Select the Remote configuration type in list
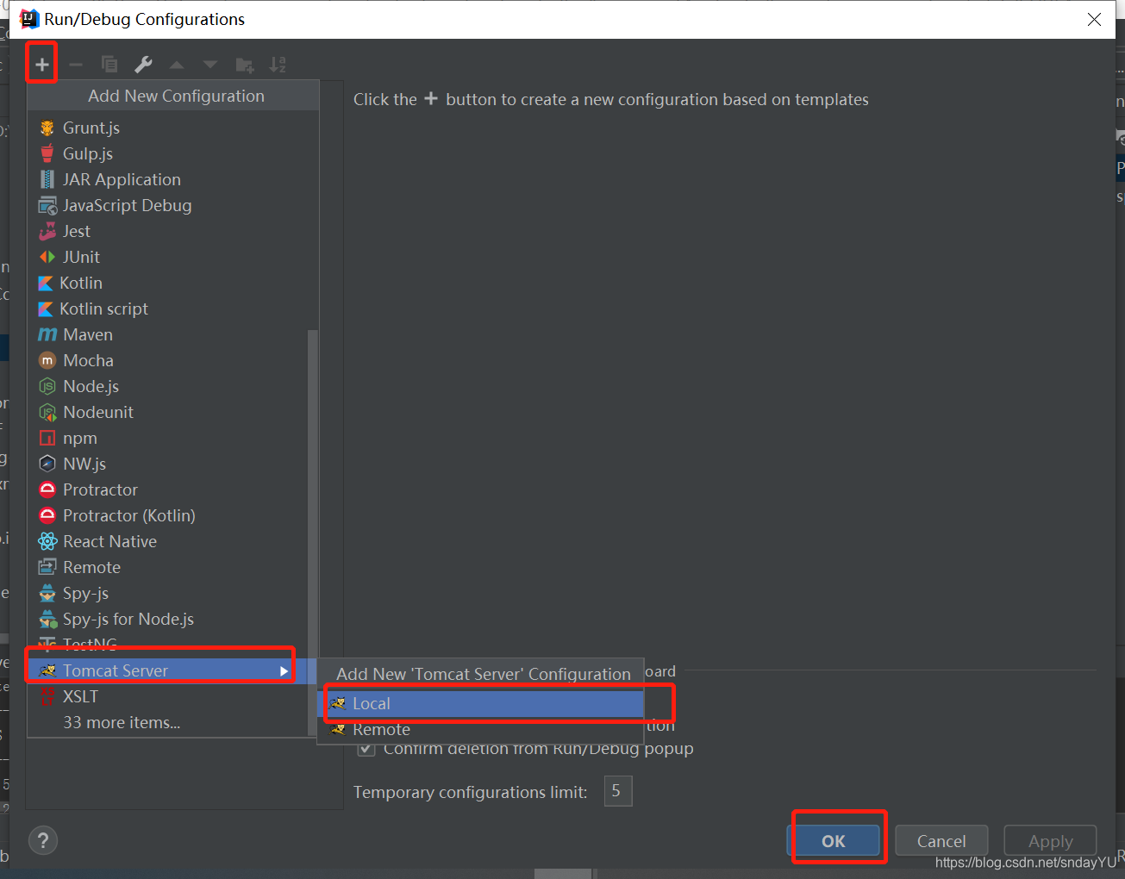The height and width of the screenshot is (879, 1125). 168,567
